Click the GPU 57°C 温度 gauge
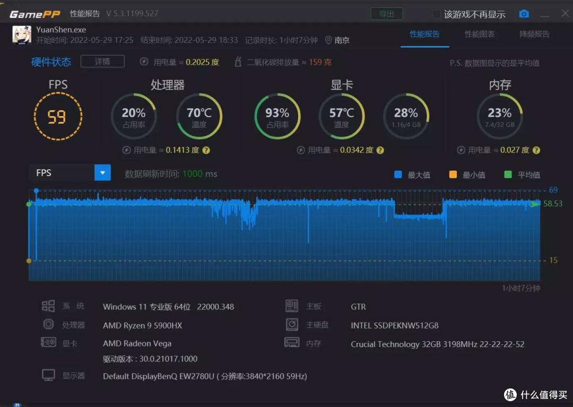Image resolution: width=573 pixels, height=407 pixels. tap(342, 117)
